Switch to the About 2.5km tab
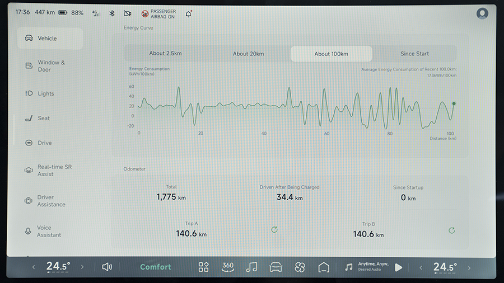Viewport: 504px width, 283px height. [165, 54]
